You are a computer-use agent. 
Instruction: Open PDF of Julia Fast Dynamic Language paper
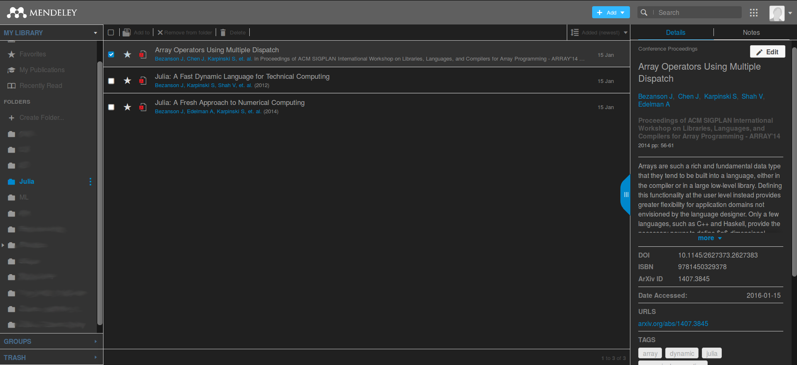pyautogui.click(x=143, y=80)
